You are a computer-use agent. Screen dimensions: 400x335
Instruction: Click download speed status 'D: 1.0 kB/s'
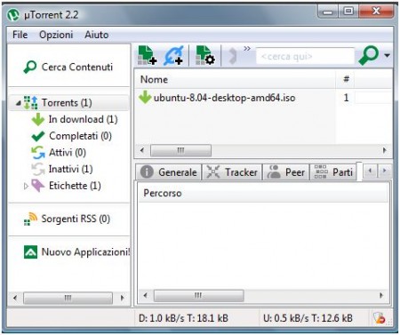161,318
